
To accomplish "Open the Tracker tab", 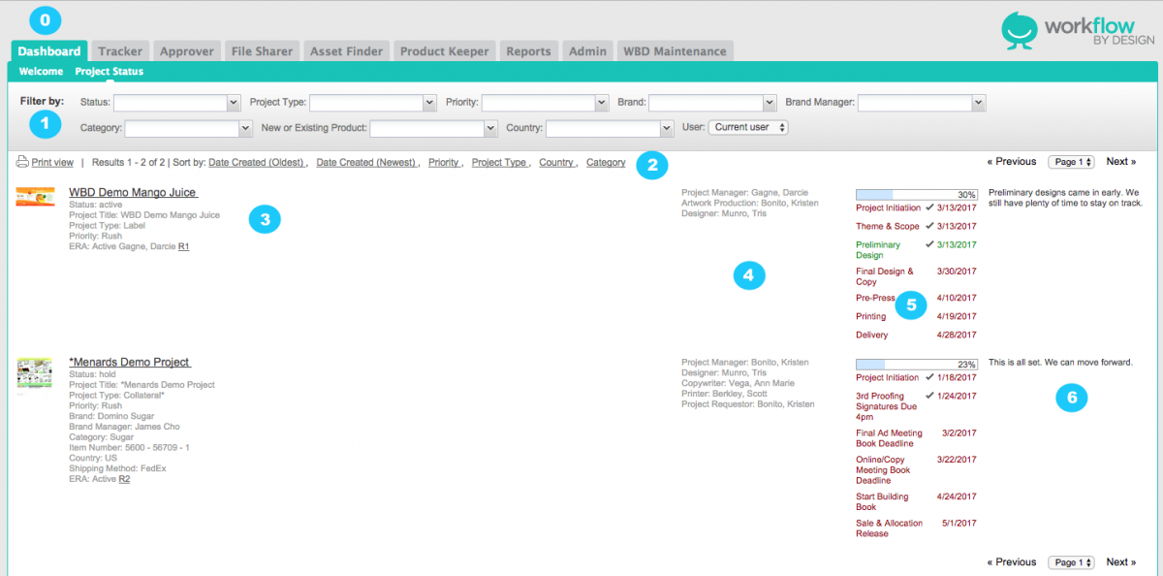I will click(120, 51).
